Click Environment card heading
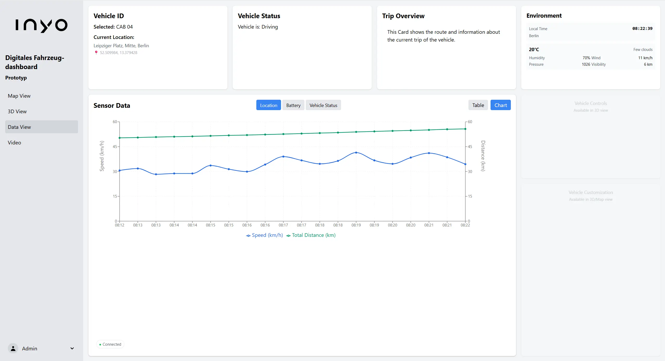 click(544, 16)
